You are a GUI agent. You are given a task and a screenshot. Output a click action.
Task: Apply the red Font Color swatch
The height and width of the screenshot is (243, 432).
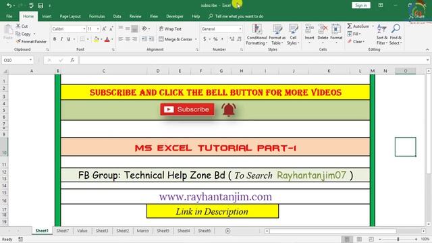[x=107, y=39]
